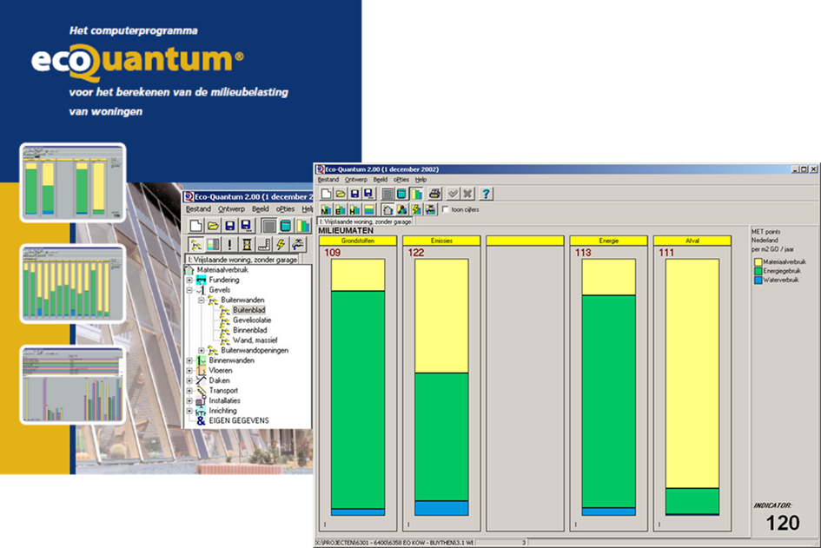
Task: Click colored table columns icon in tree window
Action: pos(213,244)
